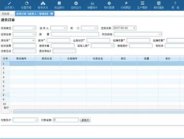Screen dimensions: 184x139
Task: Expand the 交货日期 date dropdown
Action: [134, 28]
